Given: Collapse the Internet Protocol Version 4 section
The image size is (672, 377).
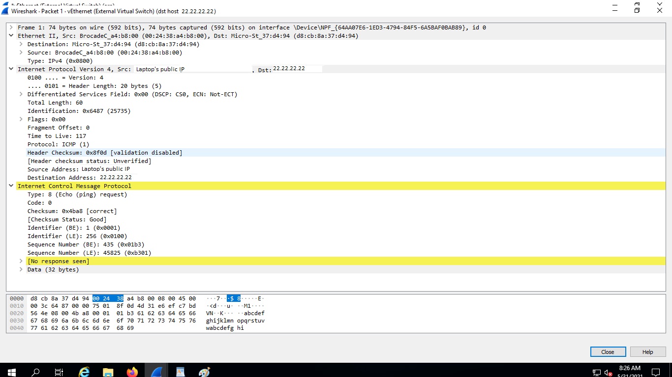Looking at the screenshot, I should coord(11,69).
